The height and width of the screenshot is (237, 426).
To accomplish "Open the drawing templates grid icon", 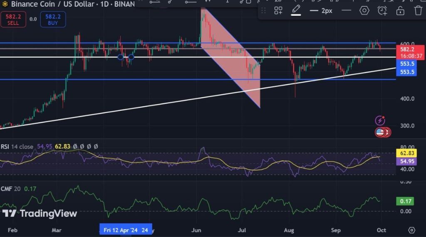I will tap(278, 10).
